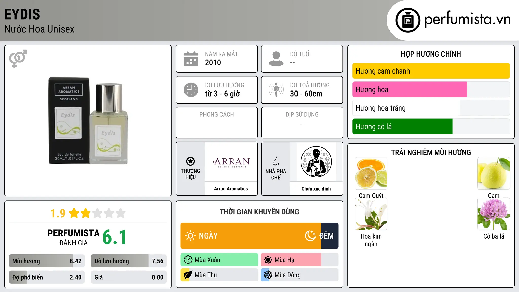Click the sillage value 30 - 60cm
This screenshot has height=292, width=519.
pyautogui.click(x=306, y=94)
